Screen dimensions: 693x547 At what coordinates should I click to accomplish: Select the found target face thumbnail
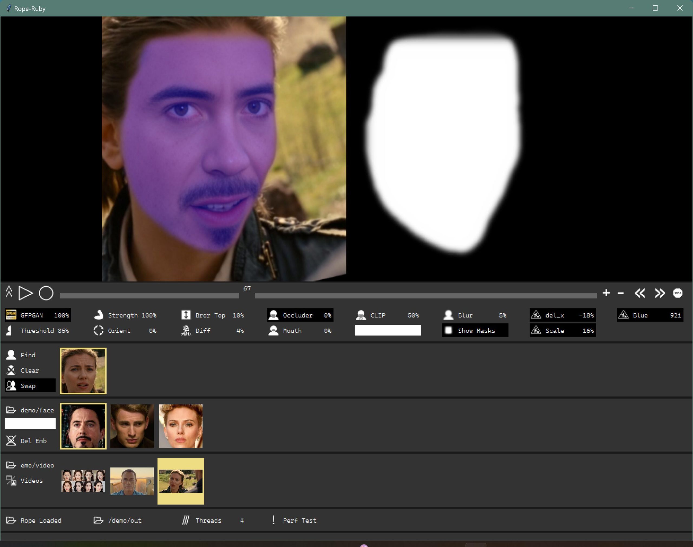tap(83, 371)
